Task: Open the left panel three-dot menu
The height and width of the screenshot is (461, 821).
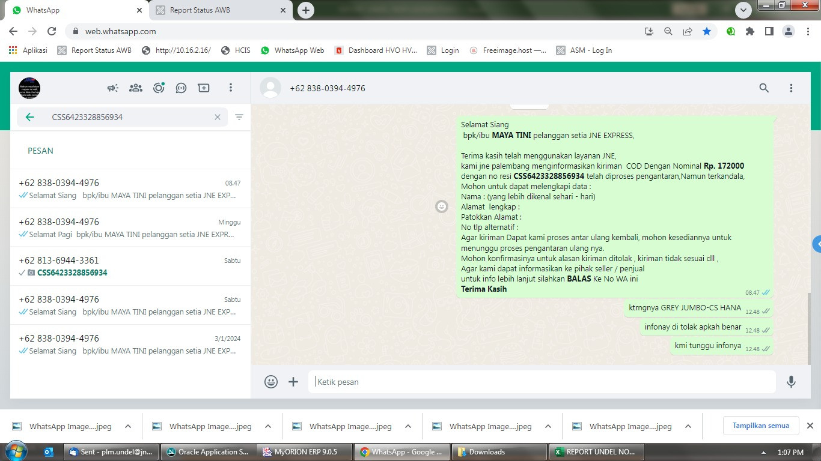Action: click(x=230, y=88)
